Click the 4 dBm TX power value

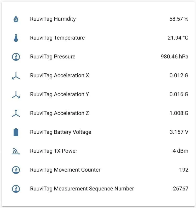click(180, 151)
